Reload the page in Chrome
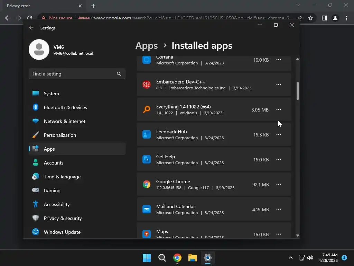 click(30, 18)
